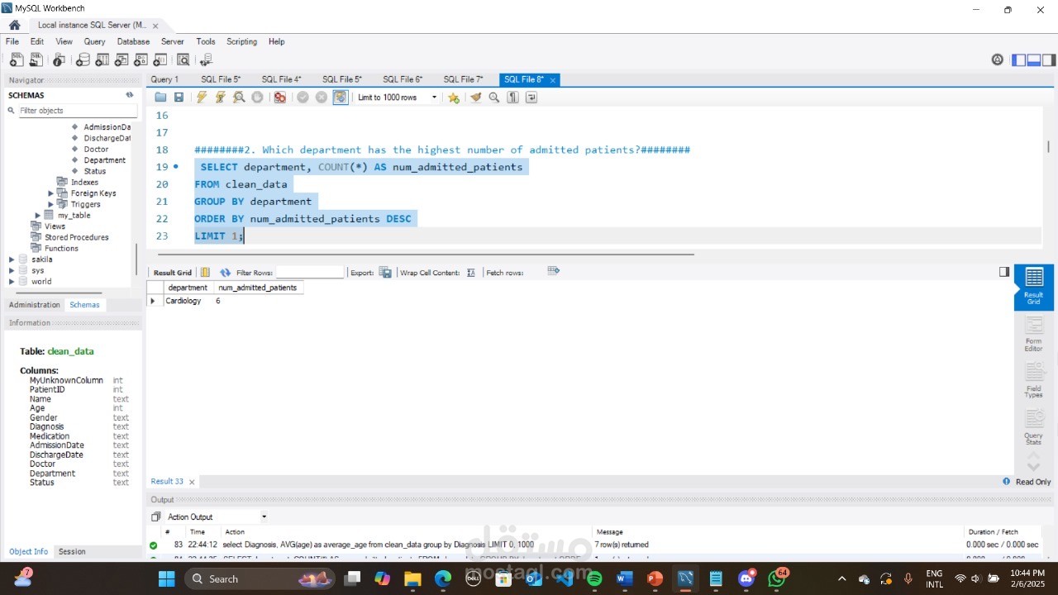Beautify the query with broom icon

[475, 98]
